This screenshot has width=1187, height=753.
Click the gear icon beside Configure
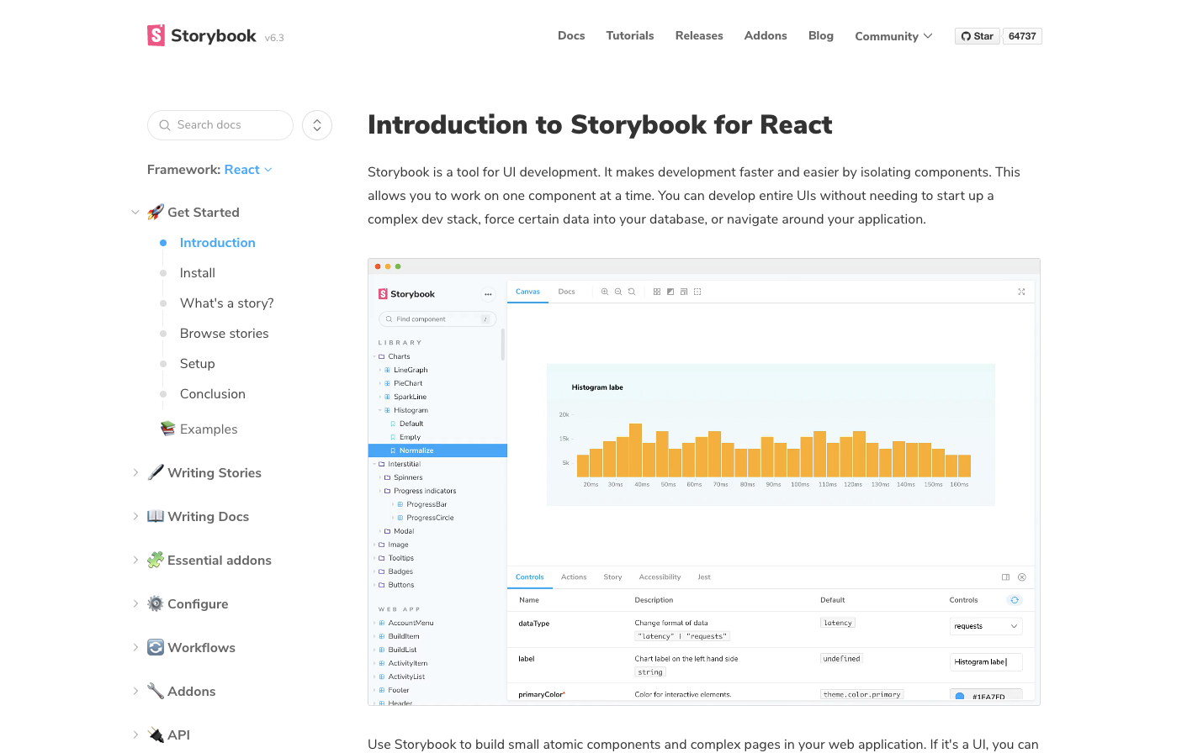click(x=156, y=604)
